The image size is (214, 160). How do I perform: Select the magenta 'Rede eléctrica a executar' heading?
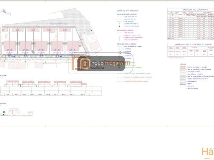(125, 30)
